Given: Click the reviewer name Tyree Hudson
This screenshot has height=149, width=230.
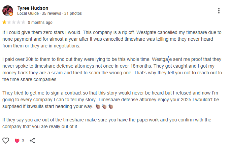Looking at the screenshot, I should click(33, 8).
